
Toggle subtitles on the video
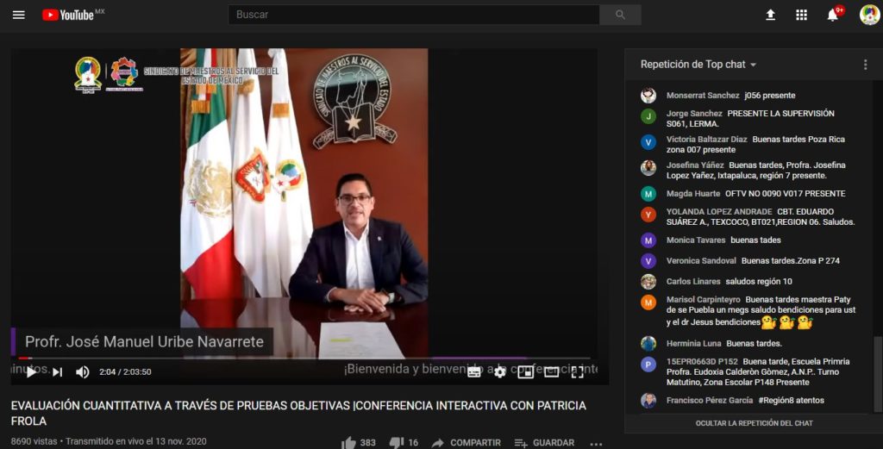474,372
